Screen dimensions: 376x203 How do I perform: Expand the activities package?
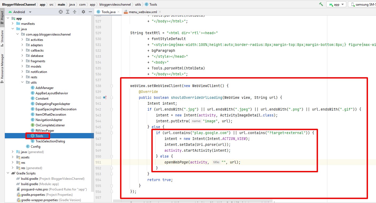(x=22, y=40)
